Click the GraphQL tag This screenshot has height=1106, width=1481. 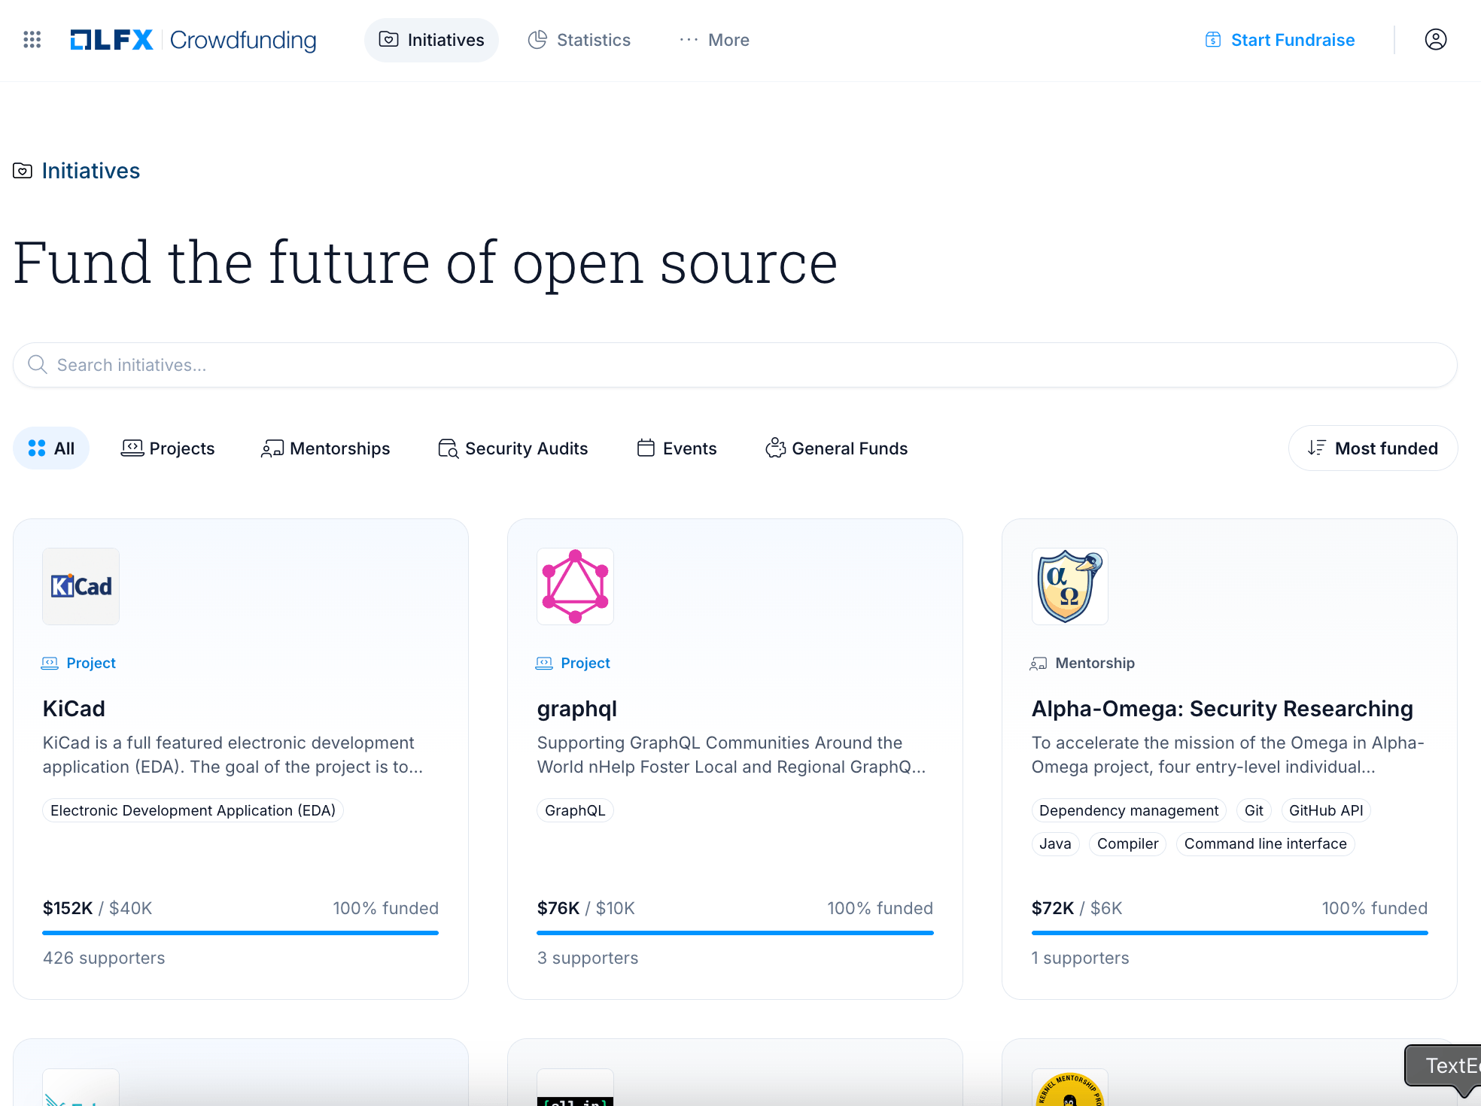[575, 810]
